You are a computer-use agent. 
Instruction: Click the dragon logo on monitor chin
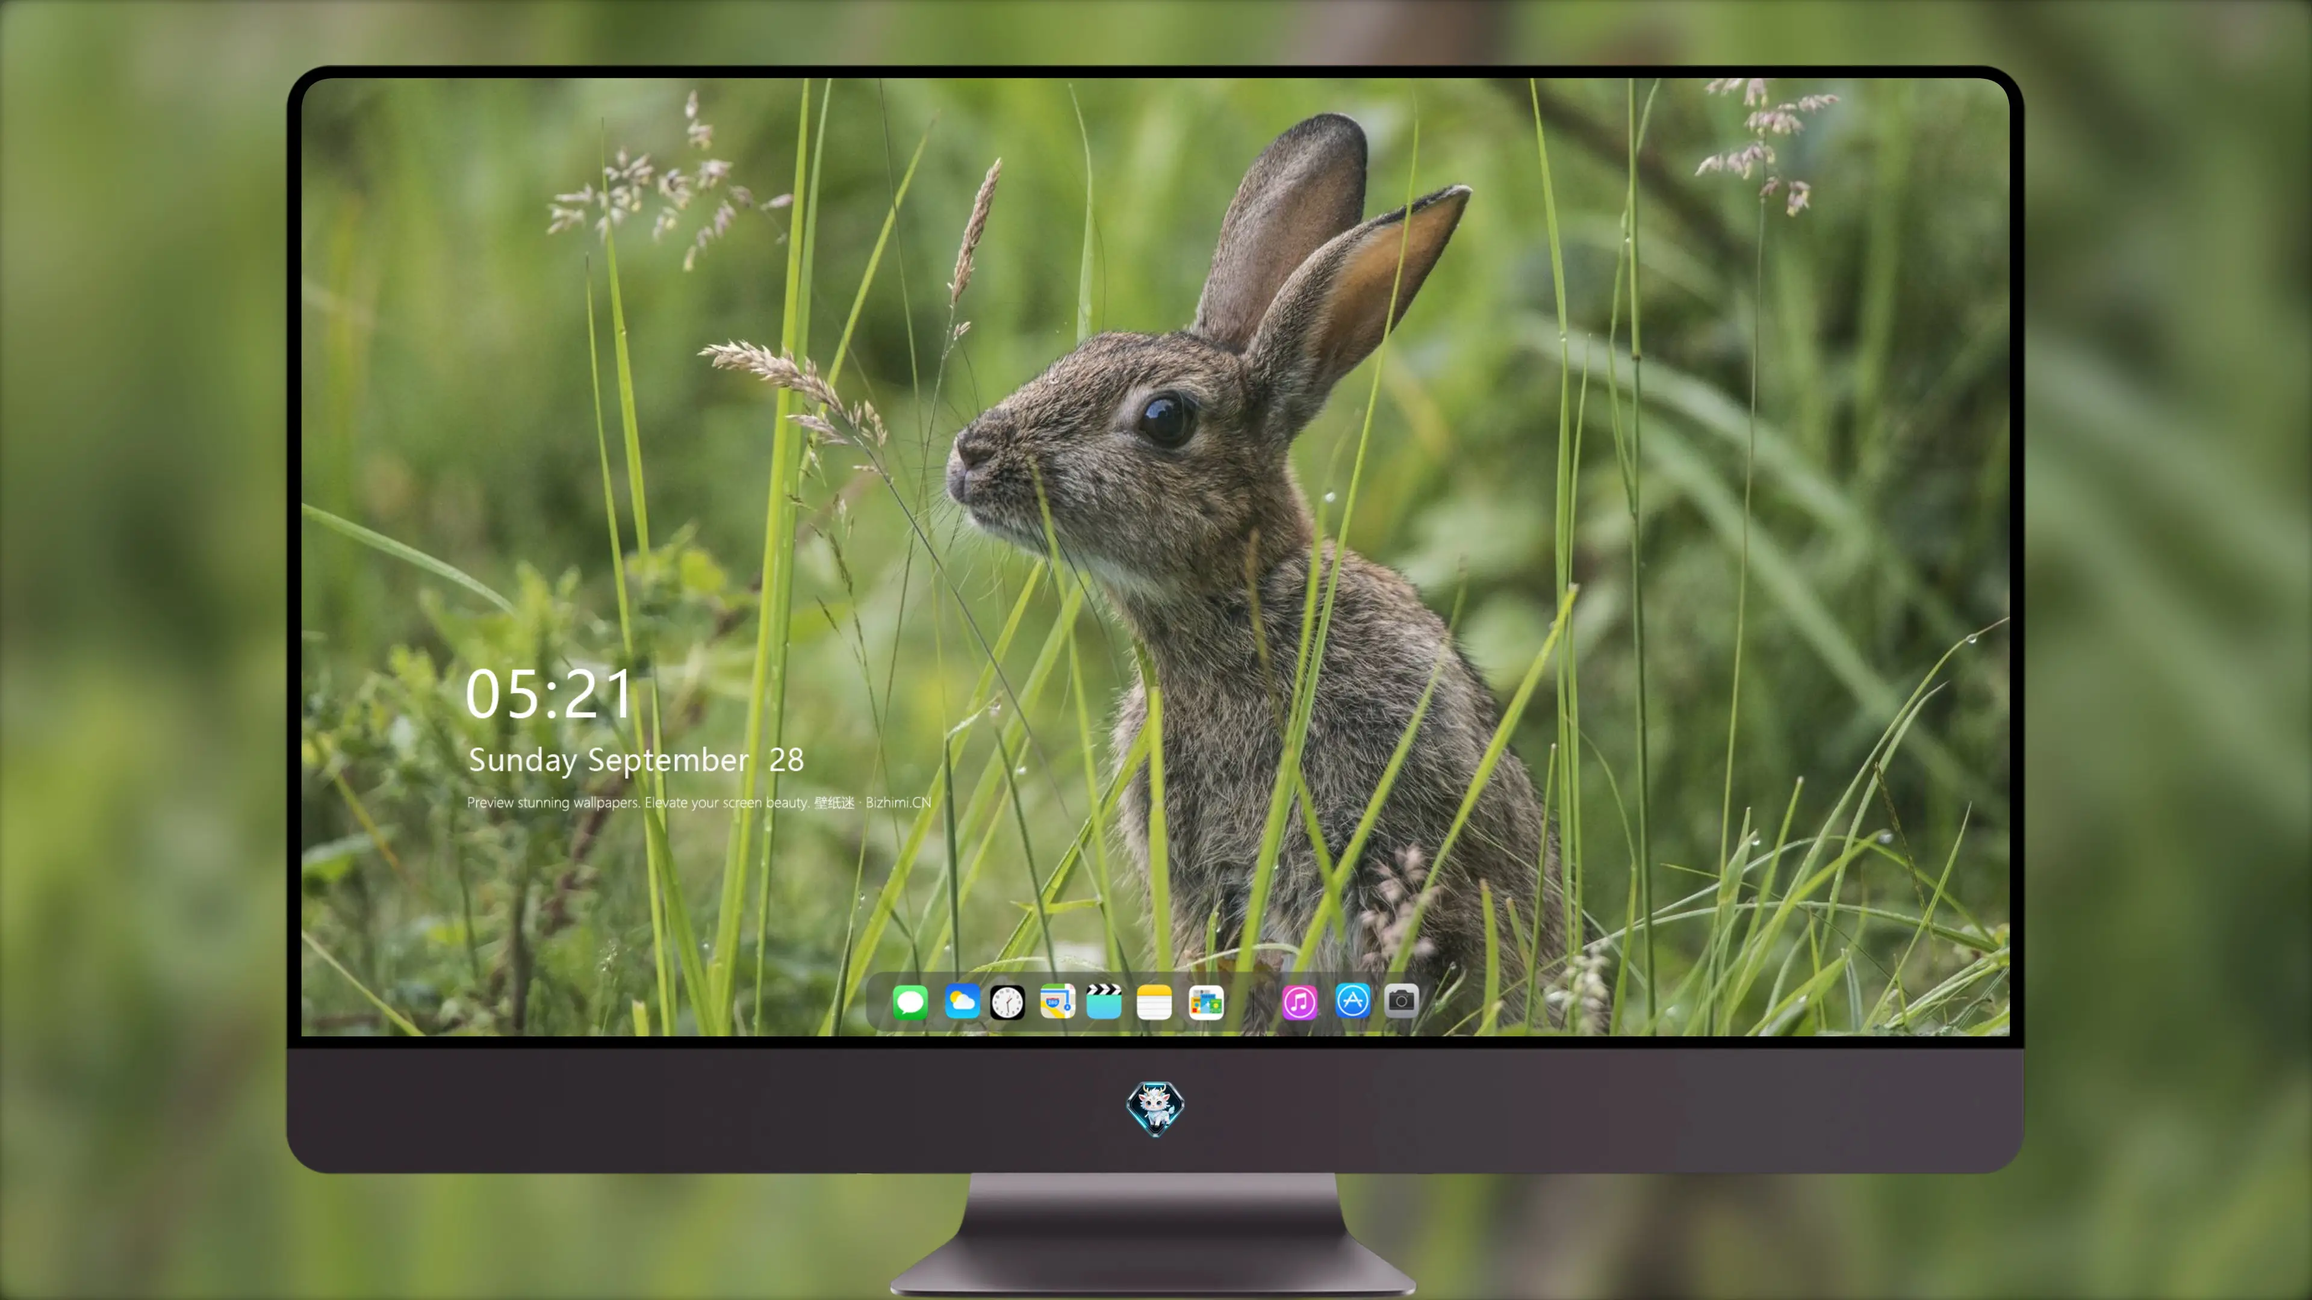pyautogui.click(x=1155, y=1108)
